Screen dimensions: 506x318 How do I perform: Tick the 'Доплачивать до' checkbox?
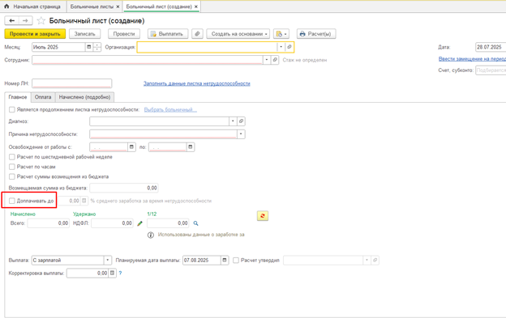(x=12, y=201)
